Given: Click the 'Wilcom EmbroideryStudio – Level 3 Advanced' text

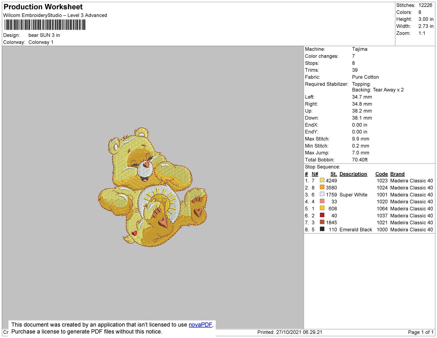Looking at the screenshot, I should tap(55, 15).
